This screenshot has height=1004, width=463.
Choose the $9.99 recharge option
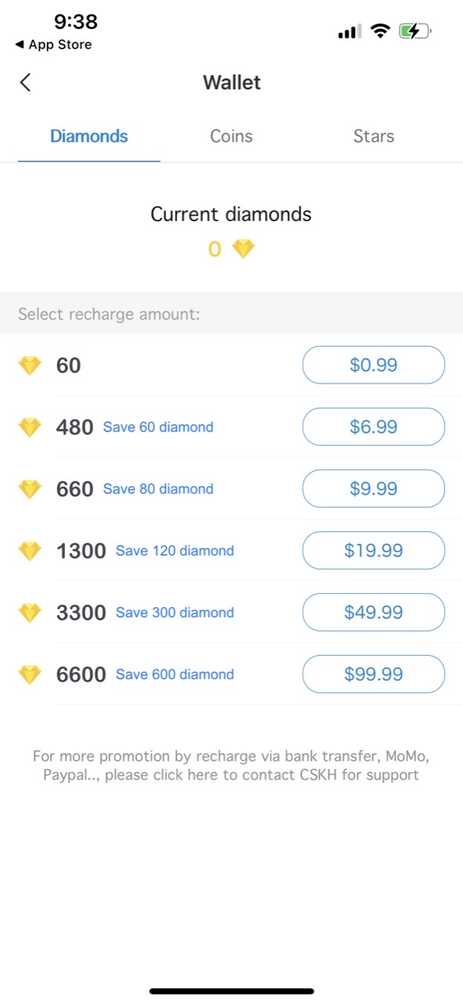(x=374, y=489)
